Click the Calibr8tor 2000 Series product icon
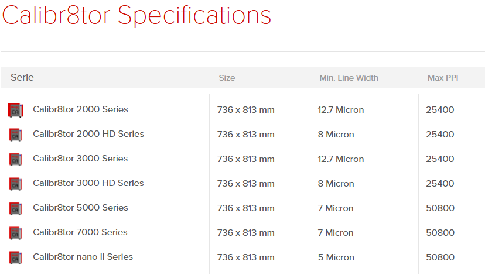 pos(15,109)
